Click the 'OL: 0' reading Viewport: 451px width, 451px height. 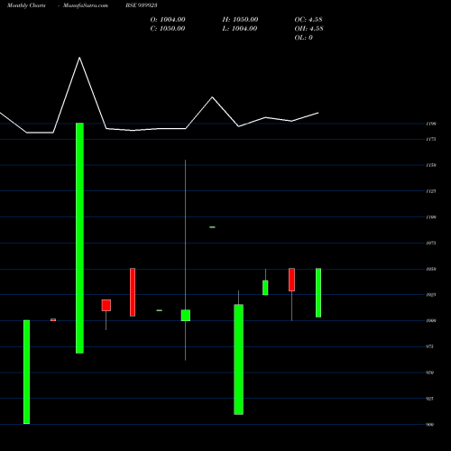pos(304,38)
